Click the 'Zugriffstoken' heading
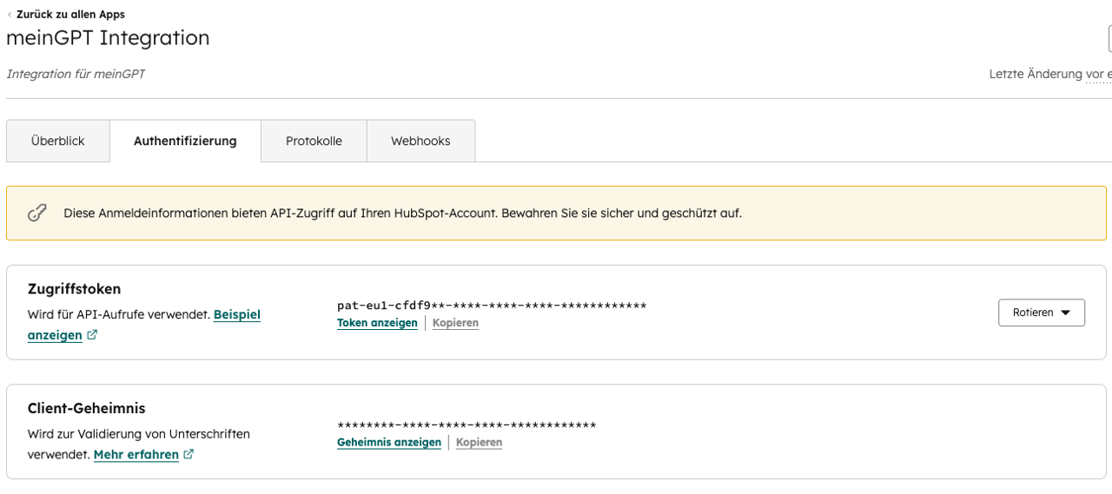Viewport: 1112px width, 494px height. click(x=75, y=289)
